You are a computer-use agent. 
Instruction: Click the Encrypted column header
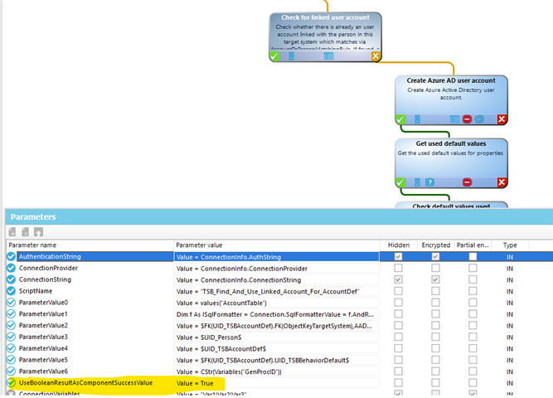tap(436, 245)
